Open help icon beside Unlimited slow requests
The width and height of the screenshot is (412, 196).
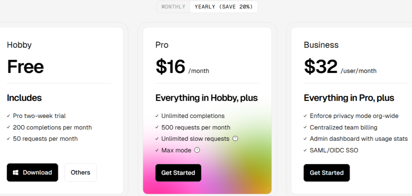[x=235, y=138]
